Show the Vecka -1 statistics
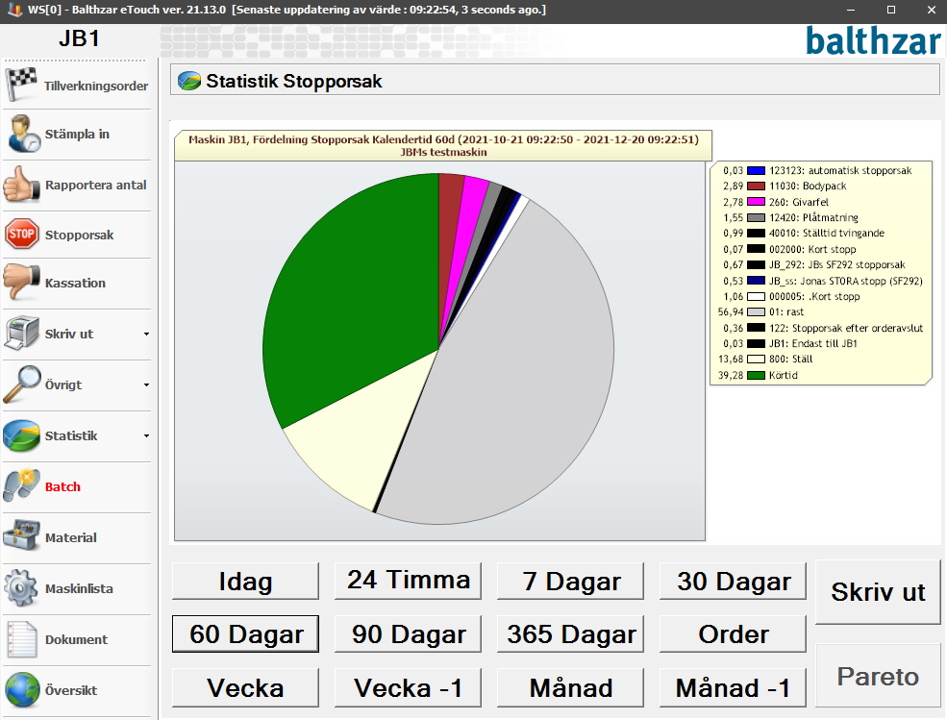Viewport: 947px width, 720px height. [408, 687]
